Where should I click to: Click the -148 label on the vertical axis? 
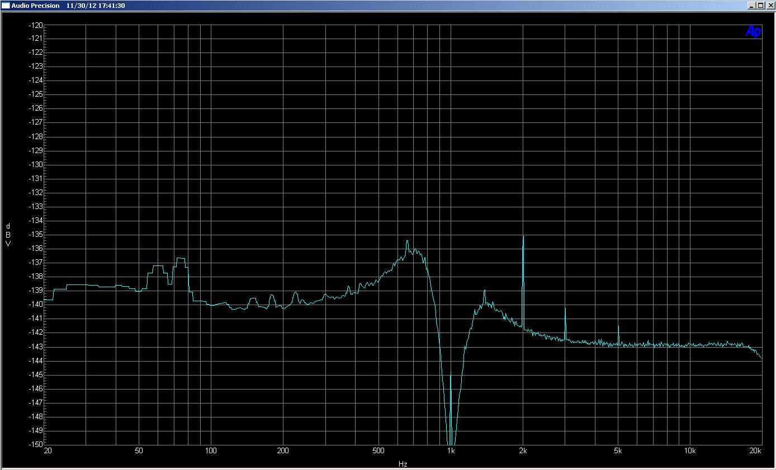pos(35,416)
